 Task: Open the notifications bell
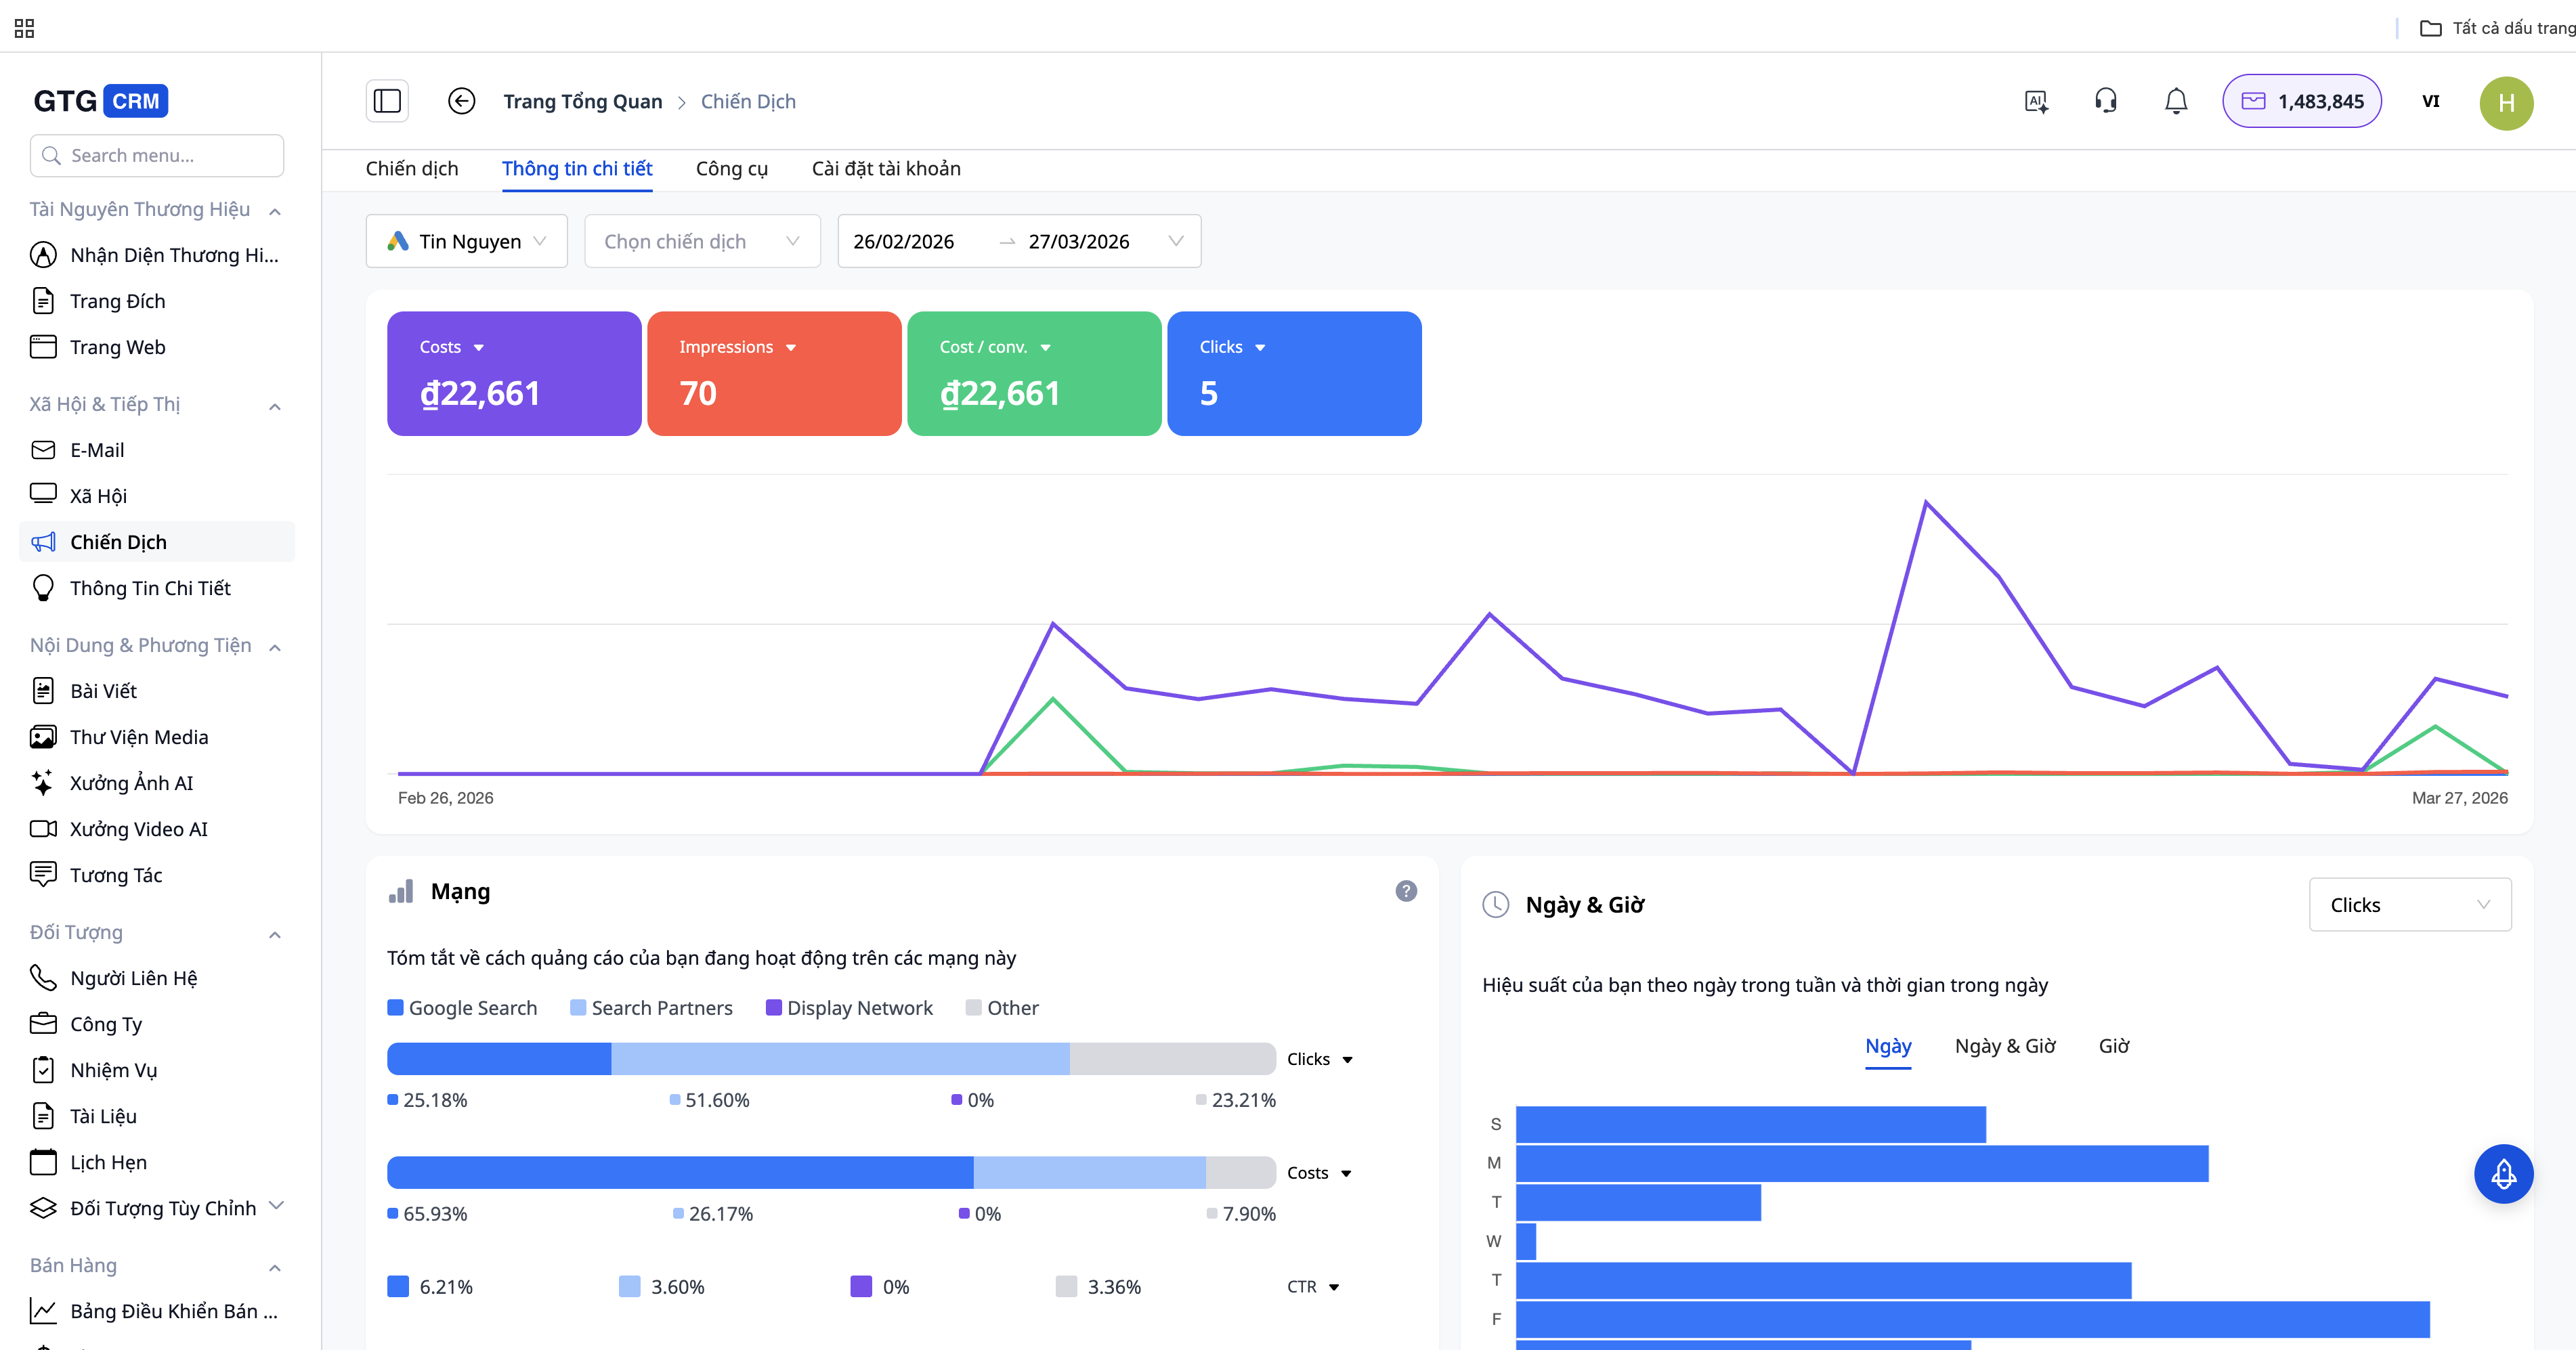point(2176,101)
